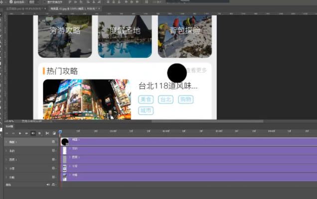Go to the first frame of the timeline
The width and height of the screenshot is (317, 199).
7,133
